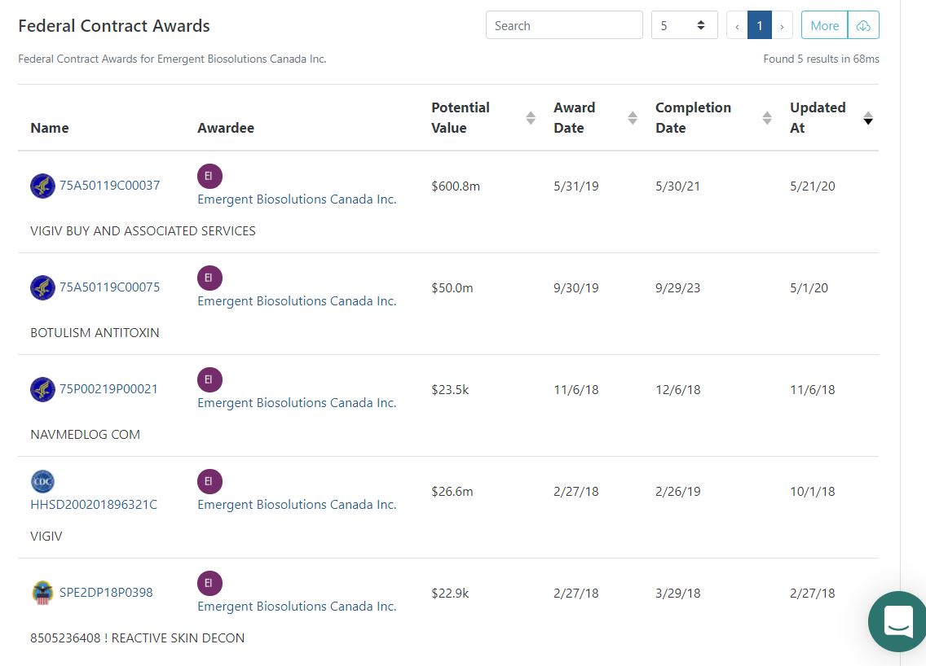The height and width of the screenshot is (666, 926).
Task: Click the purple EI avatar in VIGIV BUY row
Action: tap(209, 176)
